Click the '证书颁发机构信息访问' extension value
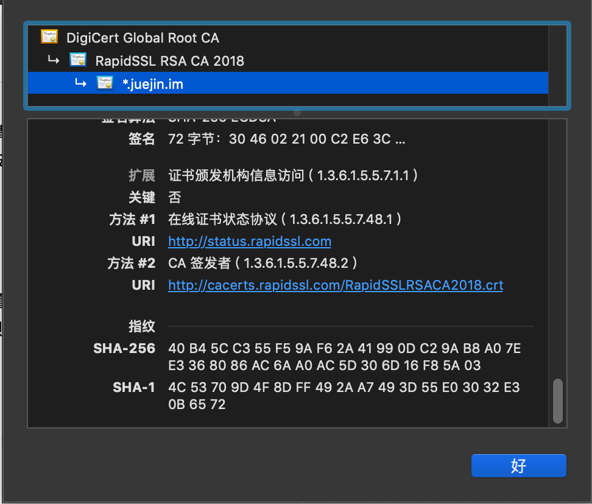Screen dimensions: 592x504 pyautogui.click(x=292, y=175)
